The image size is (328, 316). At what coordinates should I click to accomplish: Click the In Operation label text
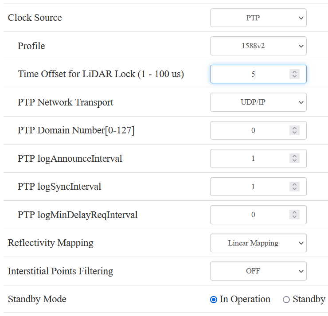245,299
